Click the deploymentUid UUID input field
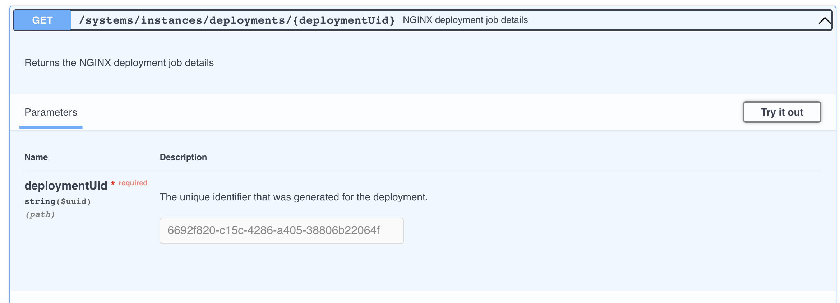The height and width of the screenshot is (303, 840). tap(282, 230)
